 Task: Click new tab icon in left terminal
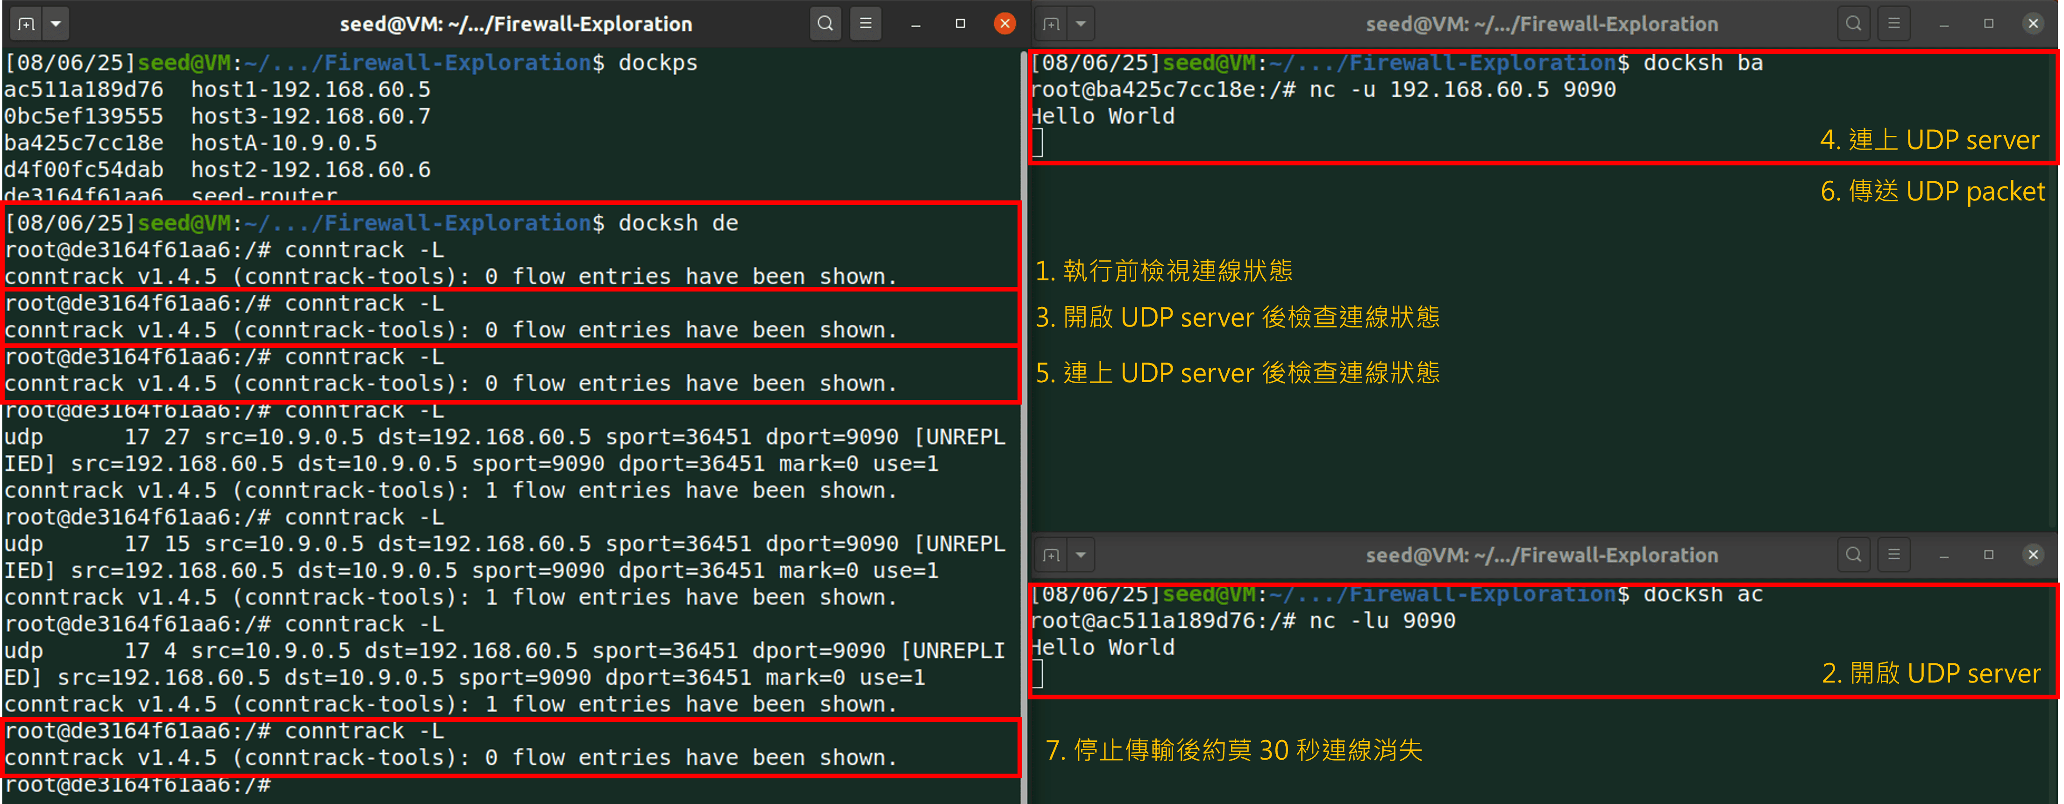pos(26,23)
